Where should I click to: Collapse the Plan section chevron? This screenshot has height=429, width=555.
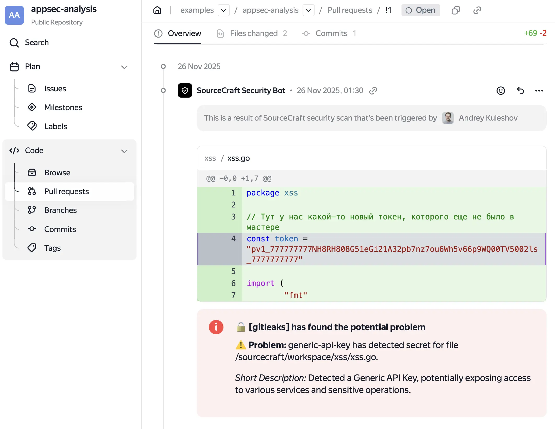pos(124,67)
